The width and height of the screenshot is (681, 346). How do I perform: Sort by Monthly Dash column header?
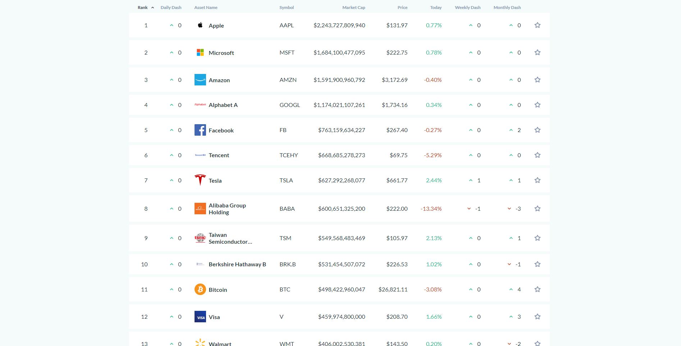pos(507,8)
